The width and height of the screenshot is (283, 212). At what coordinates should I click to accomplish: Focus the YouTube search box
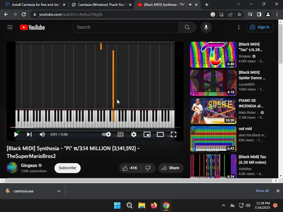click(x=125, y=27)
